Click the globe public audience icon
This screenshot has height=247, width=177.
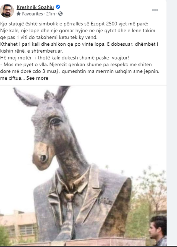(61, 14)
